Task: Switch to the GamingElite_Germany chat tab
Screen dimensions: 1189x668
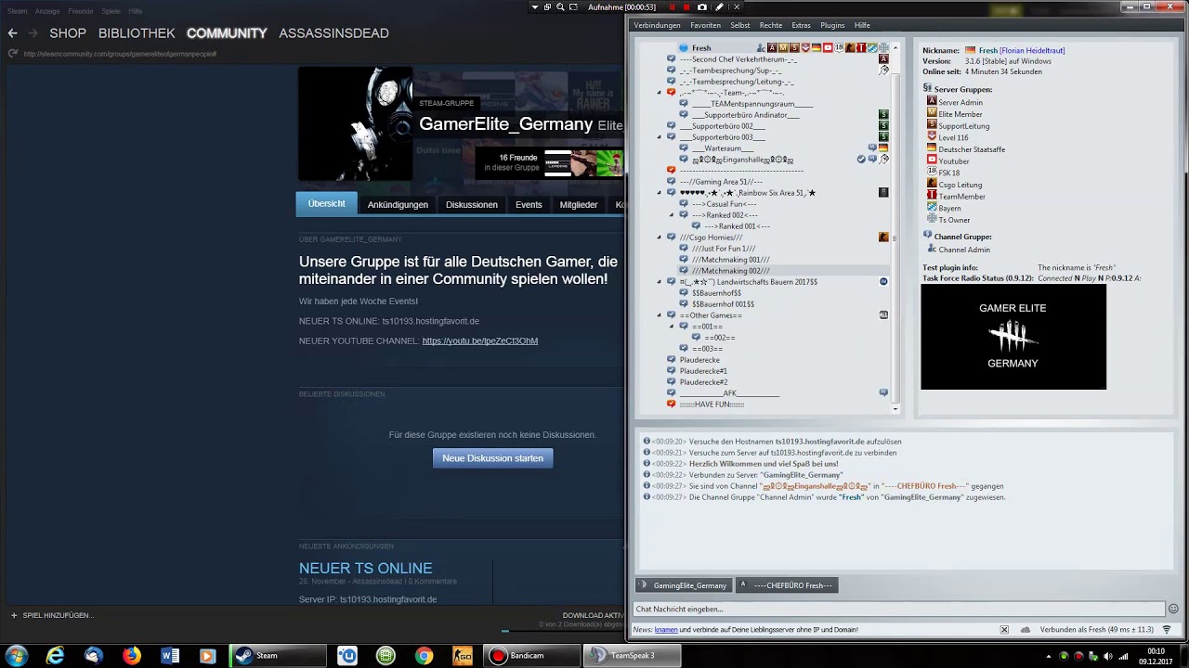Action: click(683, 585)
